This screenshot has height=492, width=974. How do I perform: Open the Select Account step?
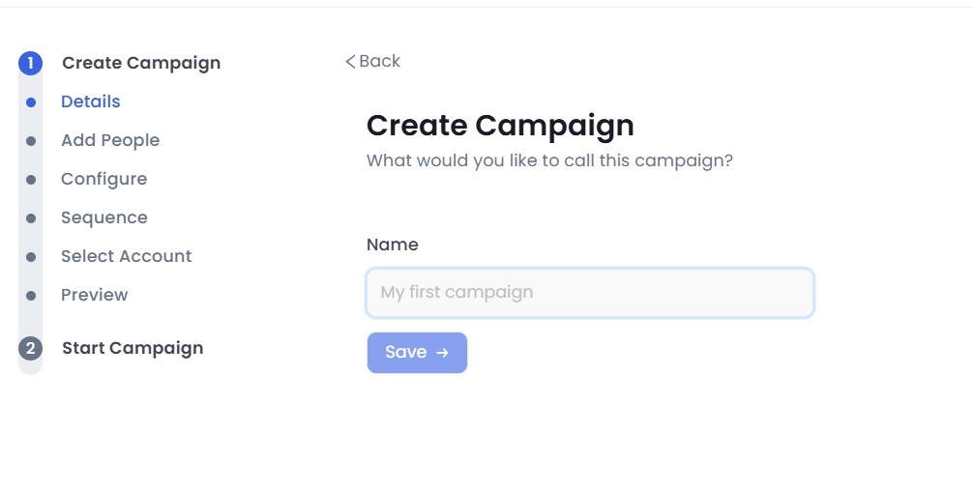(x=127, y=256)
